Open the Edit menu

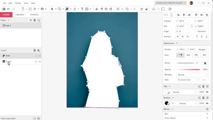click(10, 3)
